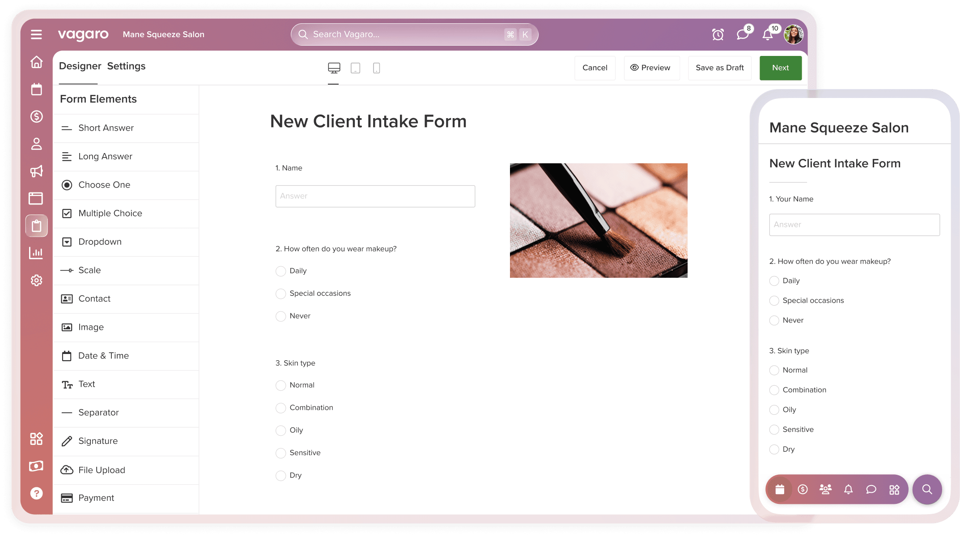960x537 pixels.
Task: Open the Reports chart icon in the sidebar
Action: [x=36, y=253]
